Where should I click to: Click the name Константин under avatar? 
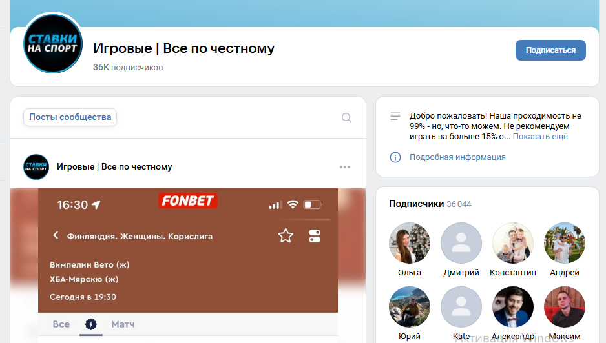click(x=513, y=273)
